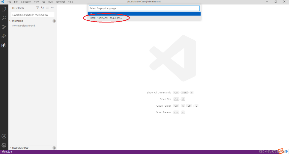Open the Run and Debug view
Viewport: 289px width, 154px height.
click(x=4, y=36)
